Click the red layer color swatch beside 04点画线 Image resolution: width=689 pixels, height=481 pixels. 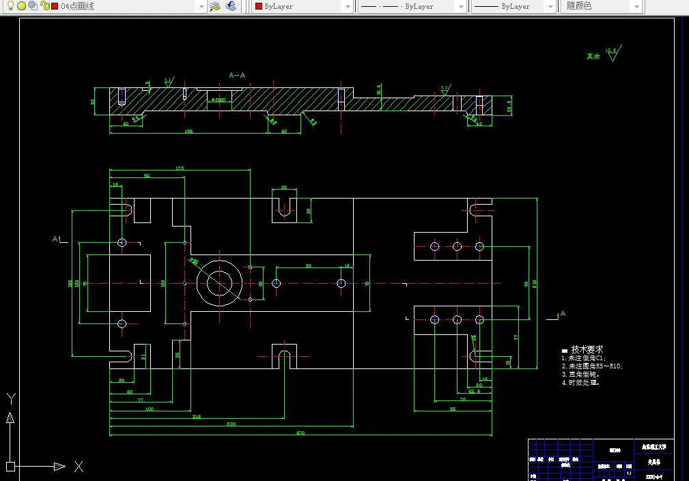click(x=55, y=6)
